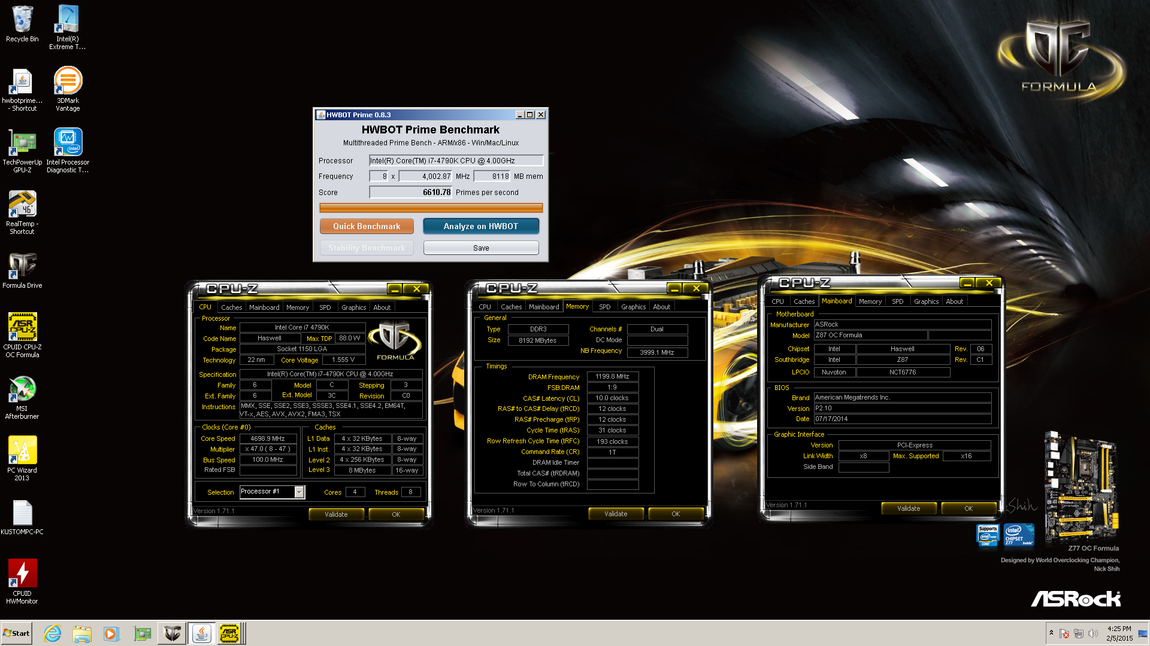Switch to Mainboard tab in left CPU-Z
Viewport: 1150px width, 646px height.
264,307
